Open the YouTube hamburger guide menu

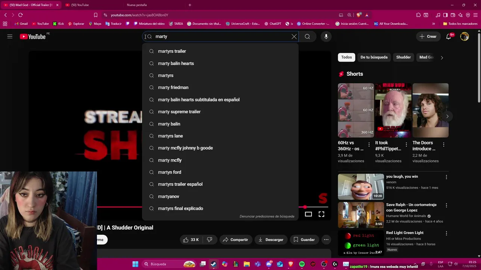tap(10, 36)
